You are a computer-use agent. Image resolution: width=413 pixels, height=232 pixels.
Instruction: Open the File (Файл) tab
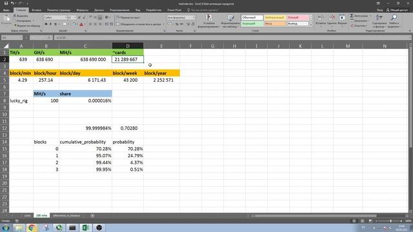(x=6, y=10)
